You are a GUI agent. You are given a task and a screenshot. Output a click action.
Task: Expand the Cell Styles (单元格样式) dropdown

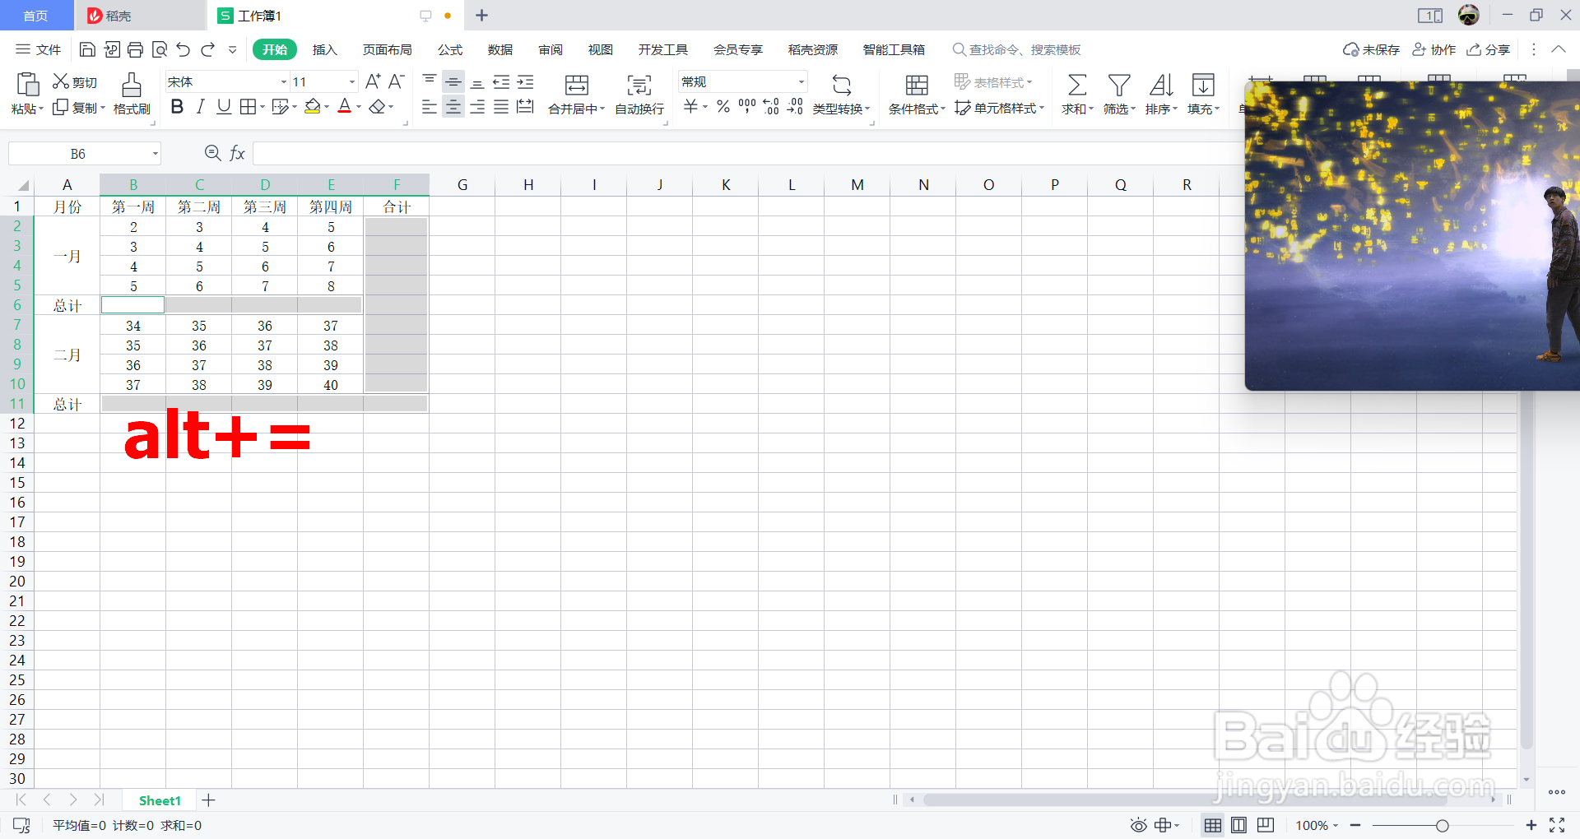(x=1042, y=108)
